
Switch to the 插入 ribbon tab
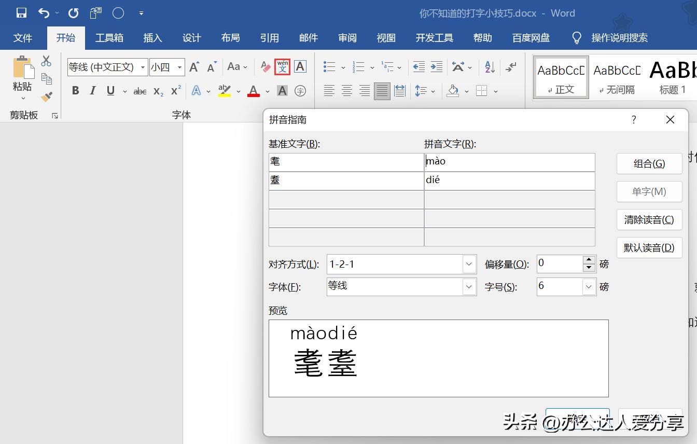[152, 37]
